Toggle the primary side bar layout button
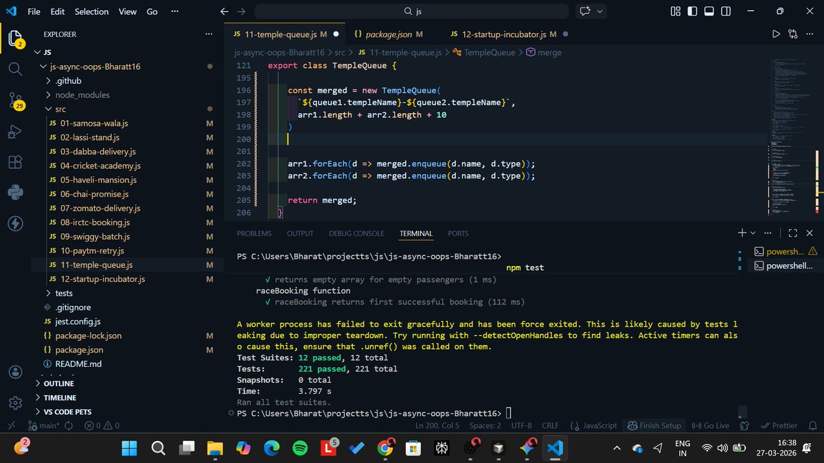The width and height of the screenshot is (824, 463). click(x=692, y=12)
